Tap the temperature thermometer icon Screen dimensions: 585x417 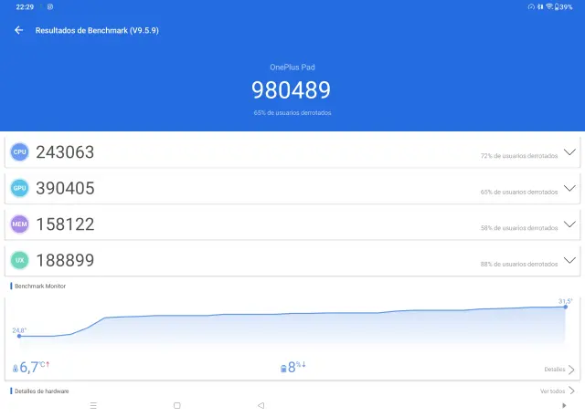pyautogui.click(x=15, y=368)
